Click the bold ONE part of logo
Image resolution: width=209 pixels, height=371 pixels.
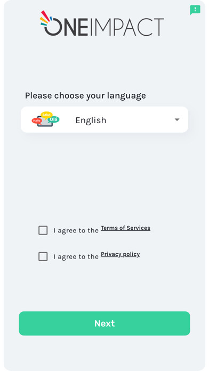(66, 27)
